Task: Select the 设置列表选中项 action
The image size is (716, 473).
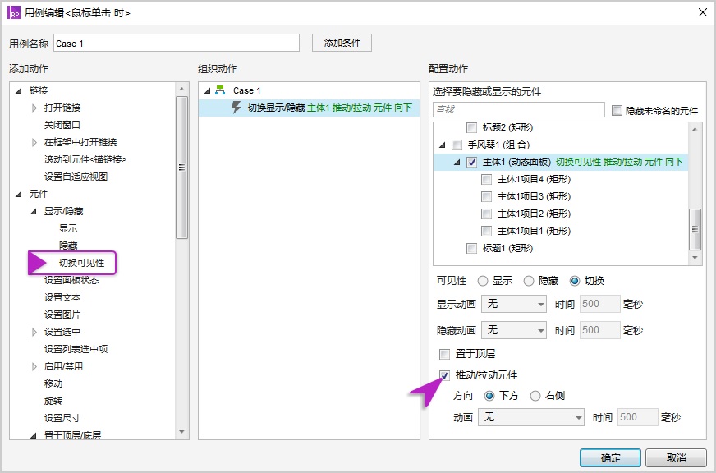Action: tap(76, 349)
